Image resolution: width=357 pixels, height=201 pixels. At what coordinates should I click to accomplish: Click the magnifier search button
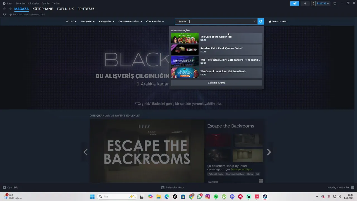point(261,21)
